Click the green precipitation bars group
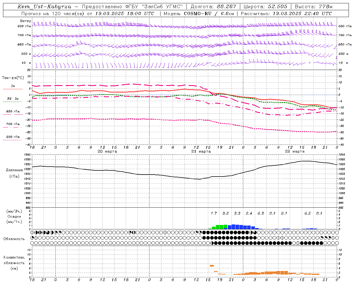The width and height of the screenshot is (353, 282). click(218, 227)
